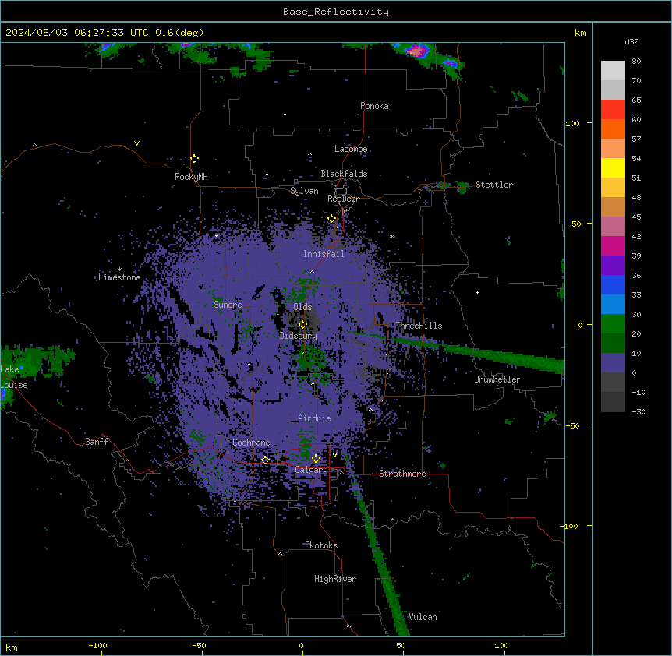The height and width of the screenshot is (656, 672).
Task: Click the Banff label
Action: 97,442
